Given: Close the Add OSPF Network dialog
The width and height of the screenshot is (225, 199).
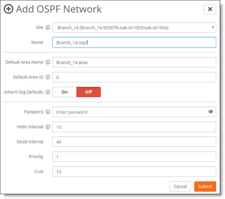Looking at the screenshot, I should [210, 9].
